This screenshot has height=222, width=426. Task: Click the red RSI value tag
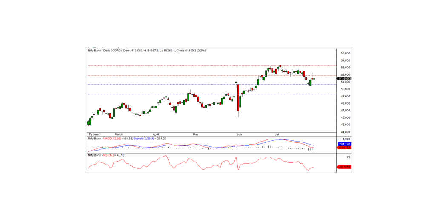tap(344, 167)
